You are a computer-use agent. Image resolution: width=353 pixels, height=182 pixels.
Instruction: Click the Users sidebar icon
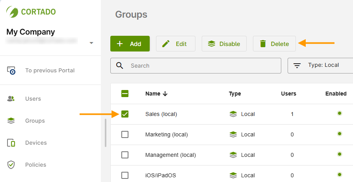[x=11, y=99]
